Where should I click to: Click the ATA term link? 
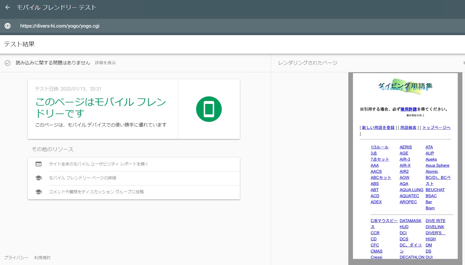(x=429, y=147)
